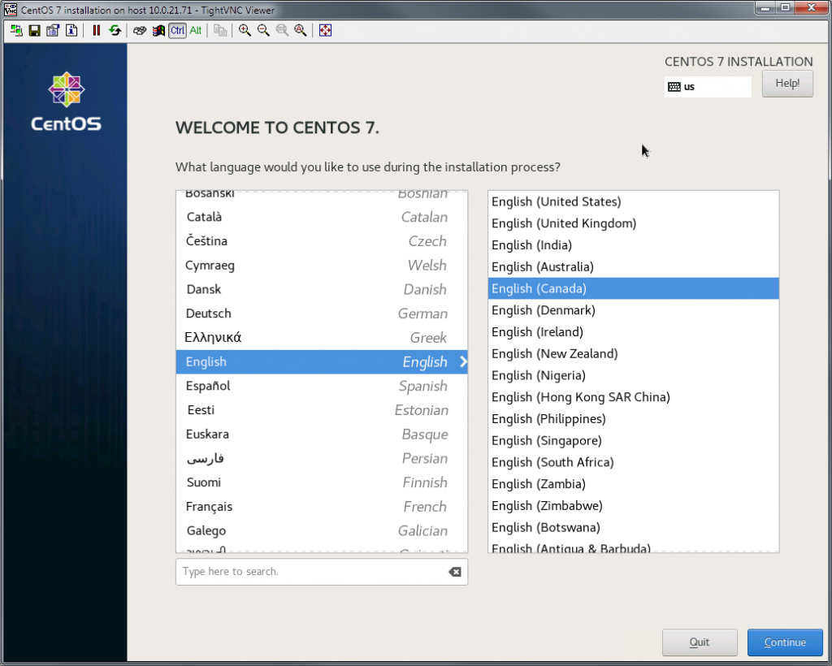Toggle the Alt key toolbar button
The height and width of the screenshot is (666, 832).
click(196, 30)
